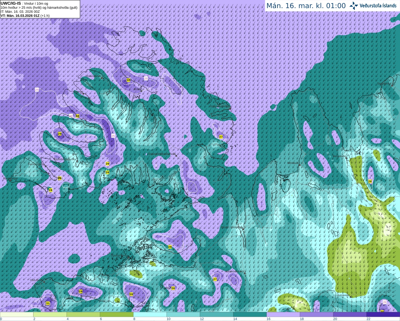Click the Gjögurflugvöllur station label
The width and height of the screenshot is (400, 321).
(x=219, y=106)
